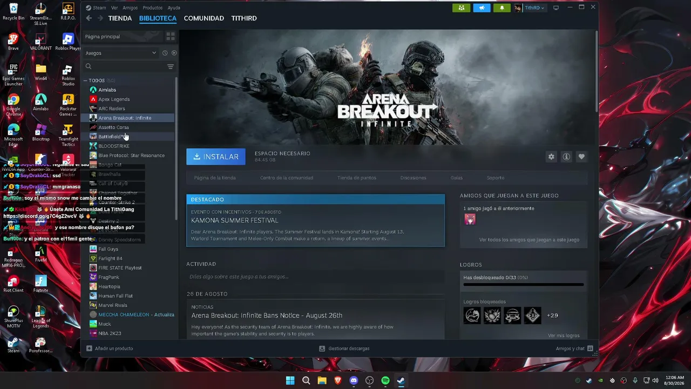
Task: Open the Productos menu
Action: 153,8
